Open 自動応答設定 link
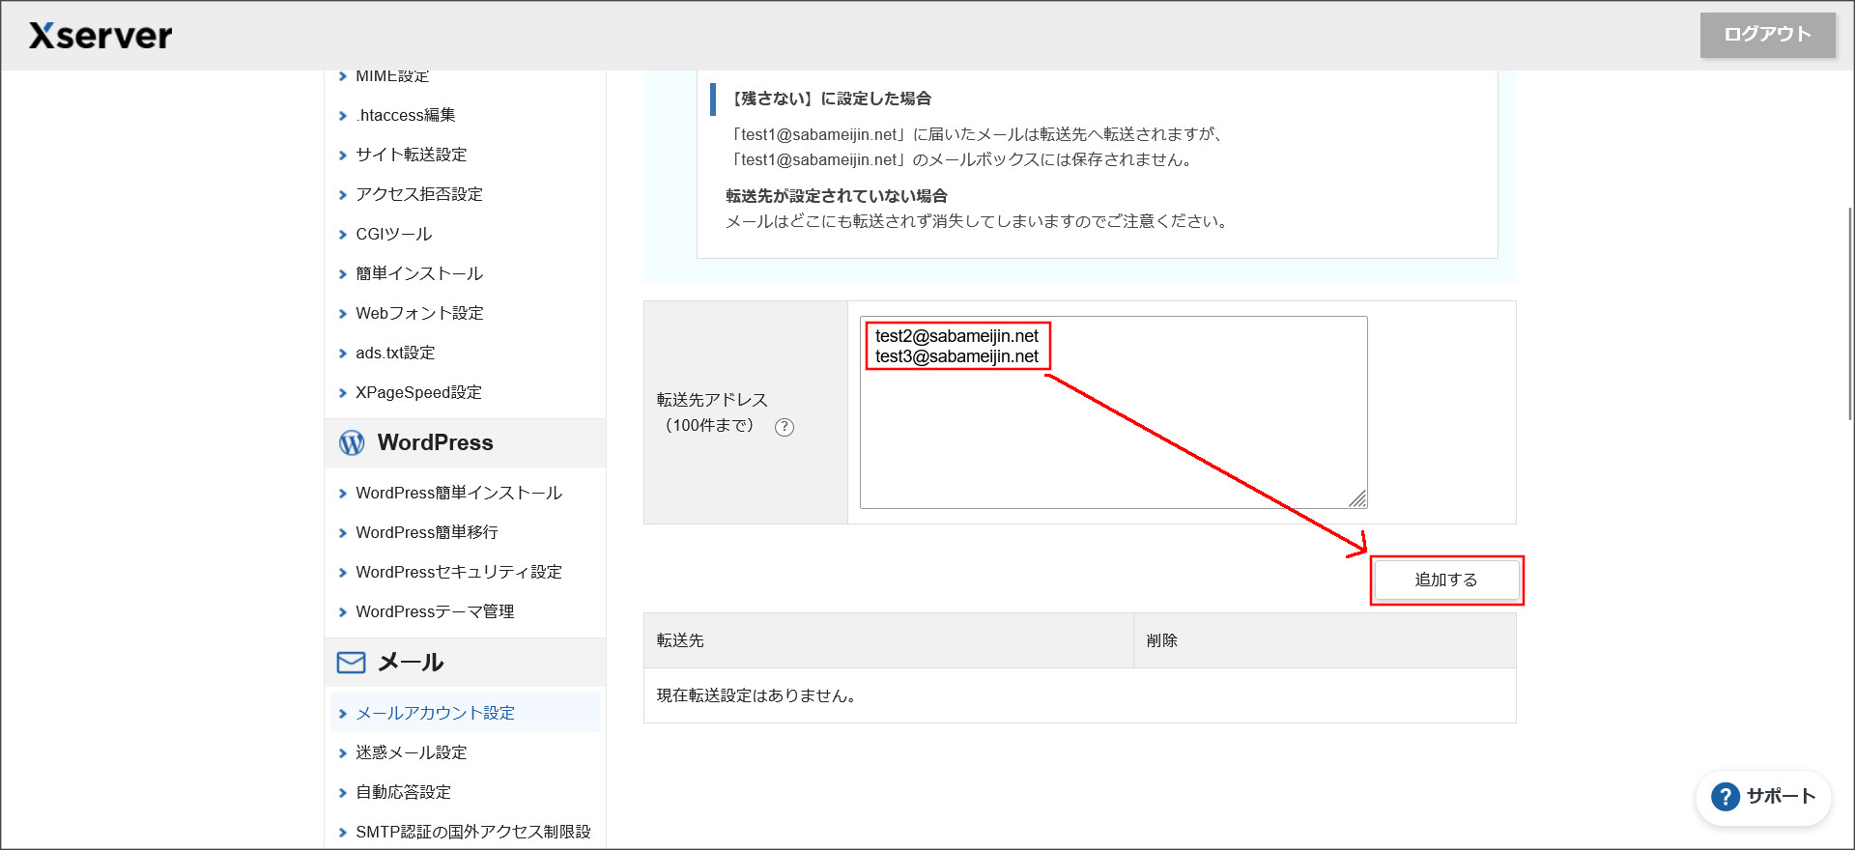This screenshot has height=850, width=1855. [x=404, y=792]
